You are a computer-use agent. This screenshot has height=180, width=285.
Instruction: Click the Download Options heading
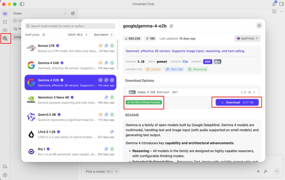140,81
